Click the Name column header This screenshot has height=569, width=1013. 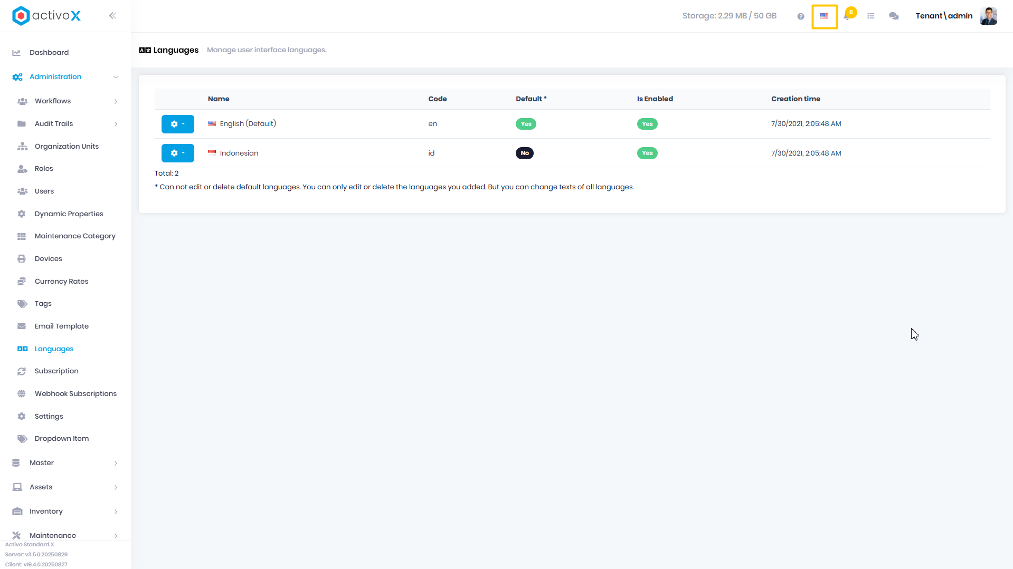219,99
